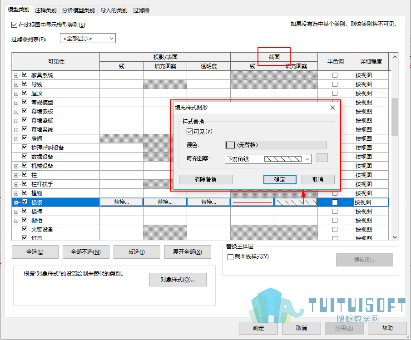Click 楼板 detail level 按视图 cell
The height and width of the screenshot is (340, 411).
(371, 202)
